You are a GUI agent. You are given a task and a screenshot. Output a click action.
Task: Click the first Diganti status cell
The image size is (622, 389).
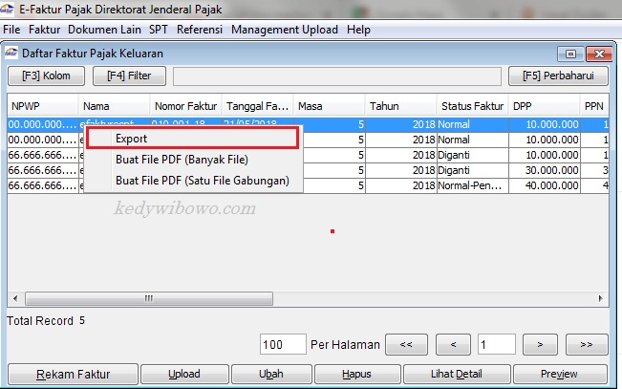click(x=472, y=155)
